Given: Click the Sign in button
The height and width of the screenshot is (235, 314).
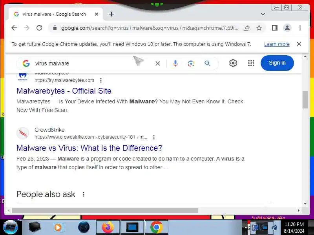Looking at the screenshot, I should coord(277,63).
